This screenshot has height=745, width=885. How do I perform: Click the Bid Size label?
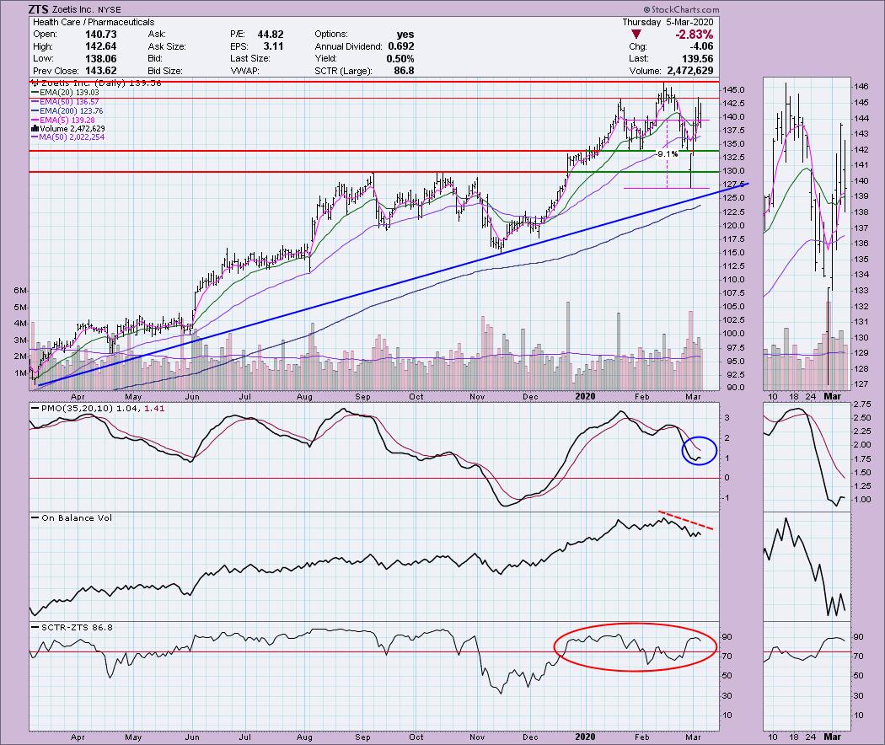coord(165,71)
